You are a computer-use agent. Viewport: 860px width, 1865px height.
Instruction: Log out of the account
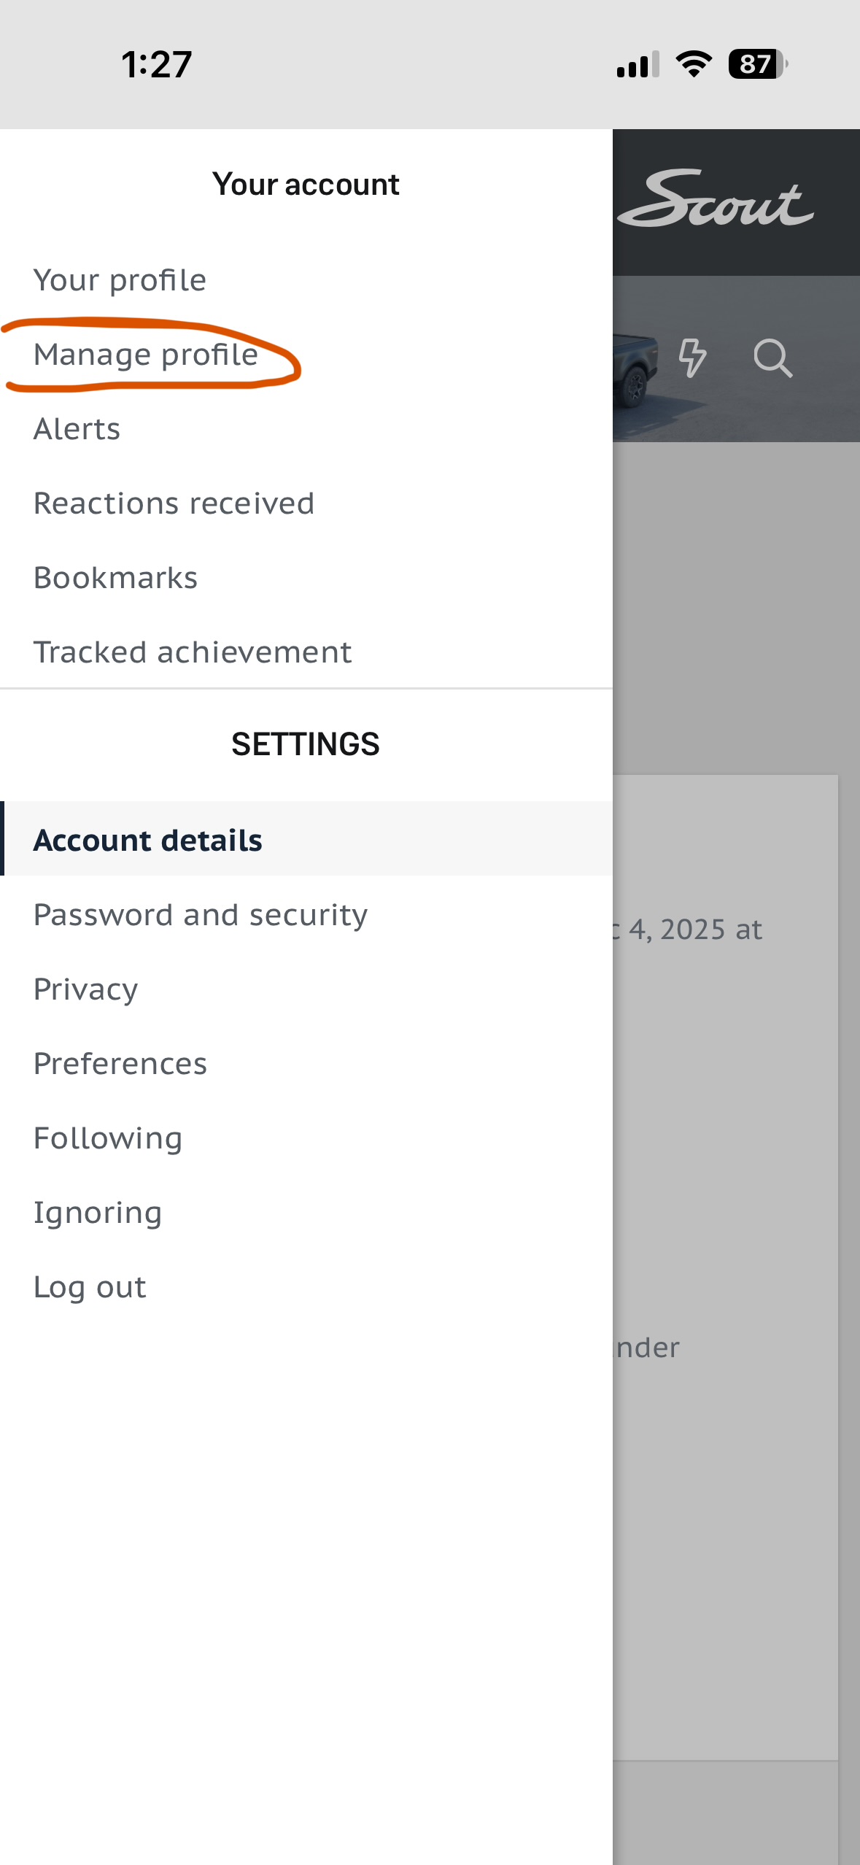point(90,1287)
